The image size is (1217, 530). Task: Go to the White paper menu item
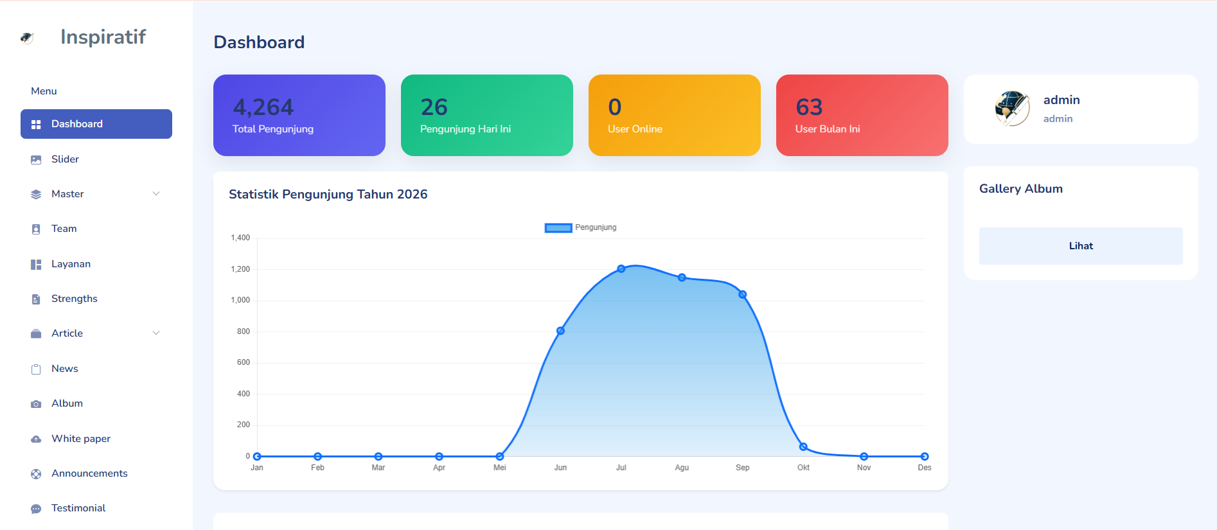click(x=96, y=439)
